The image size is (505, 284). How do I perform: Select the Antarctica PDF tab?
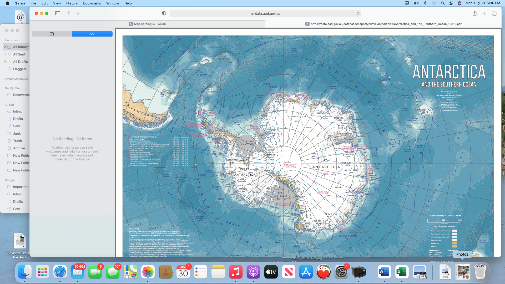point(383,24)
